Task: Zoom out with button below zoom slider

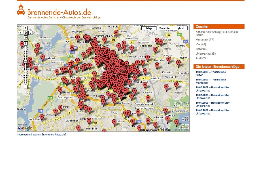Action: [26, 87]
